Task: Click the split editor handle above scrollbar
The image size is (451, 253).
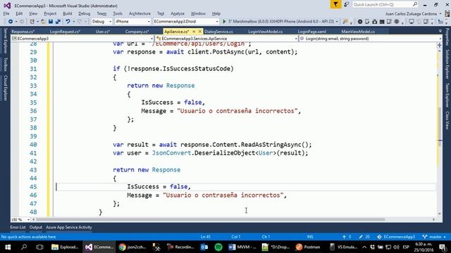Action: 440,45
